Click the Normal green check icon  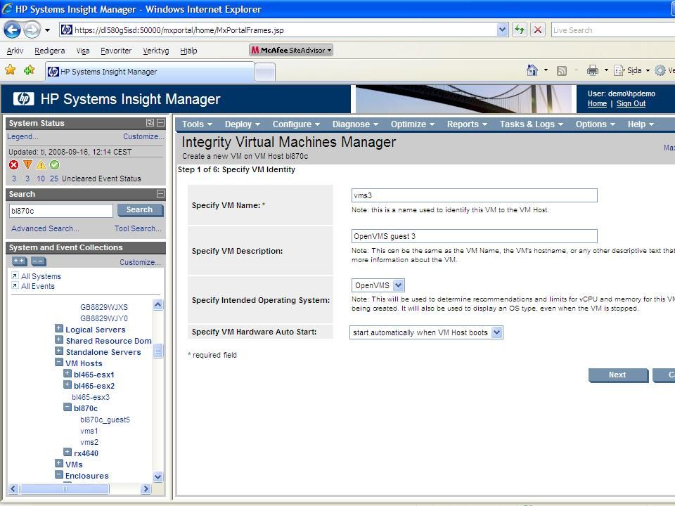click(x=54, y=164)
